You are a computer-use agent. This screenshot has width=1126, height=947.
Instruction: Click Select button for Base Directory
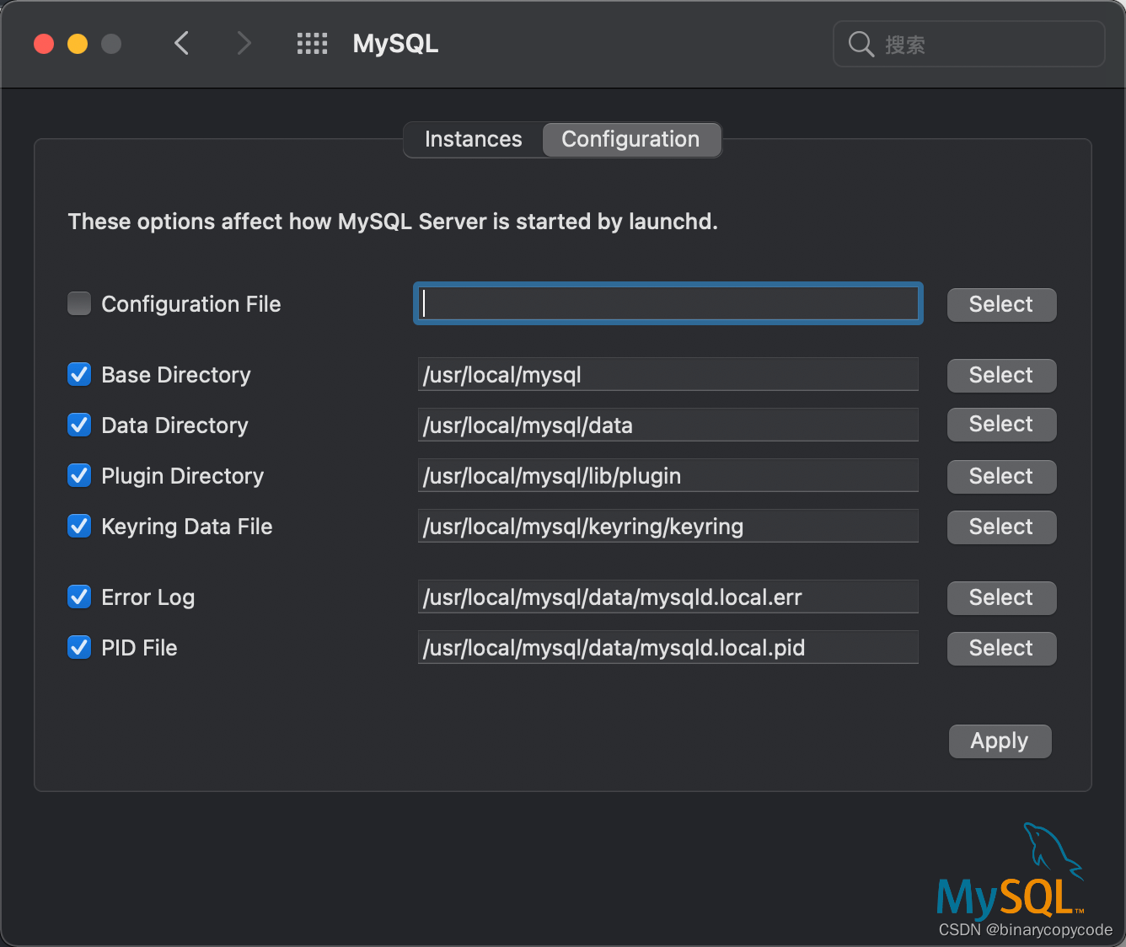click(x=1001, y=375)
